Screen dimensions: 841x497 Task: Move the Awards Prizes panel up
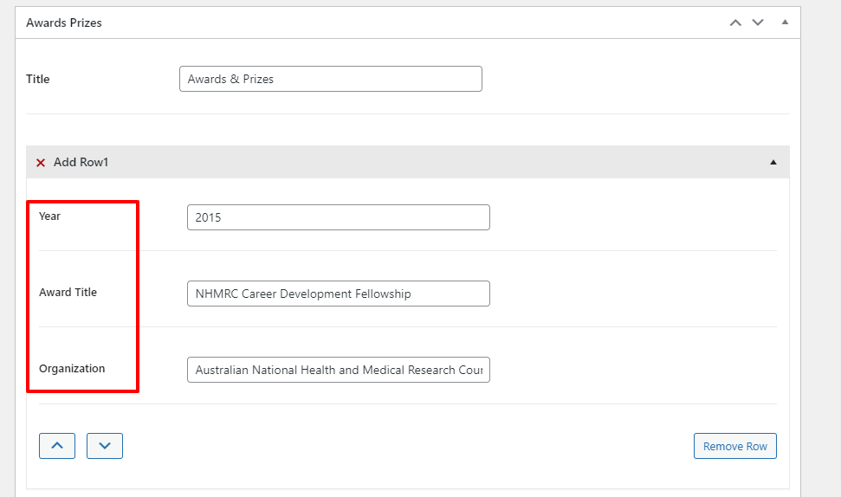735,23
